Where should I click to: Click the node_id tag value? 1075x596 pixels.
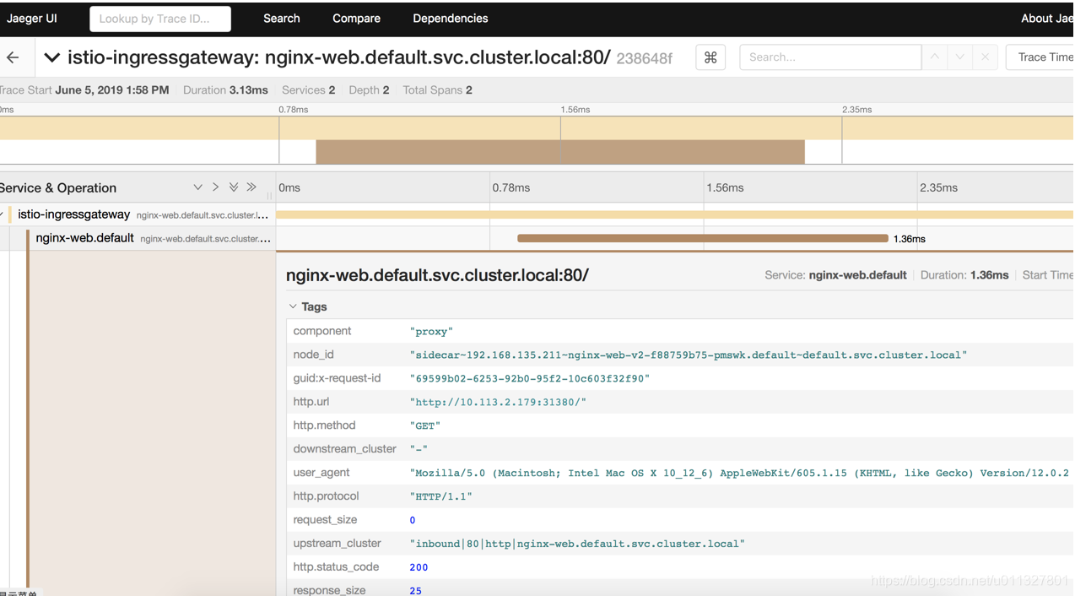pos(689,355)
